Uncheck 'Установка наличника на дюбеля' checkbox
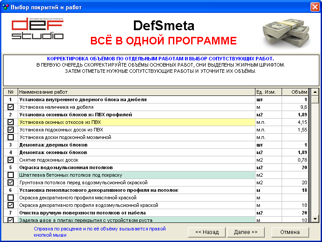Screen dimensions: 322x242 click(11, 107)
